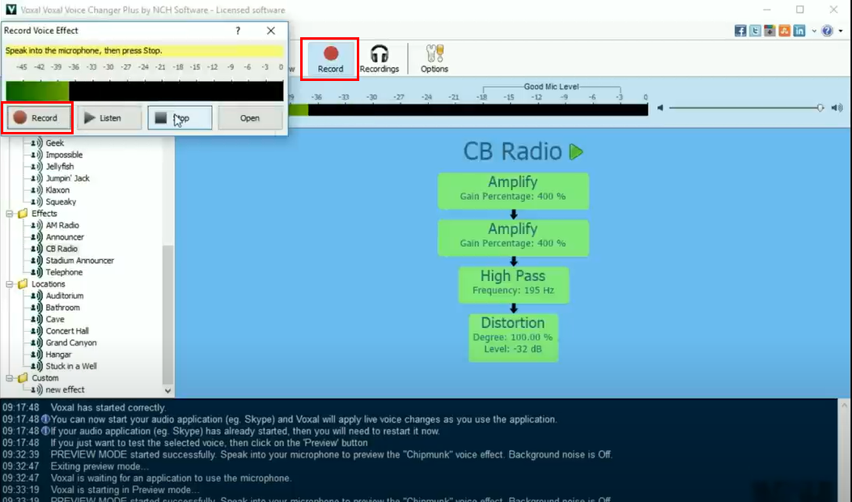Click the voice list scrollbar down arrow
The image size is (852, 502).
(168, 390)
